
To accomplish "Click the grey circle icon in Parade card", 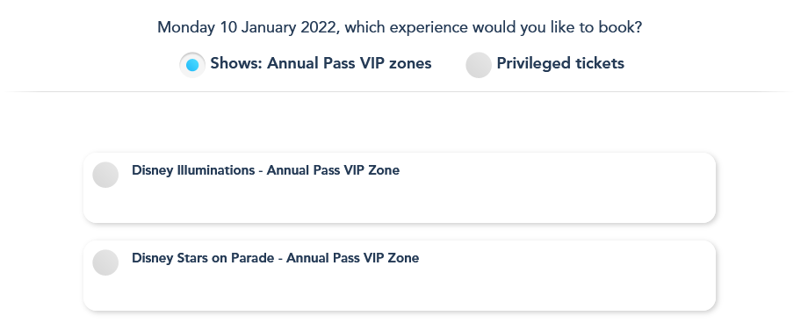I will [x=105, y=262].
